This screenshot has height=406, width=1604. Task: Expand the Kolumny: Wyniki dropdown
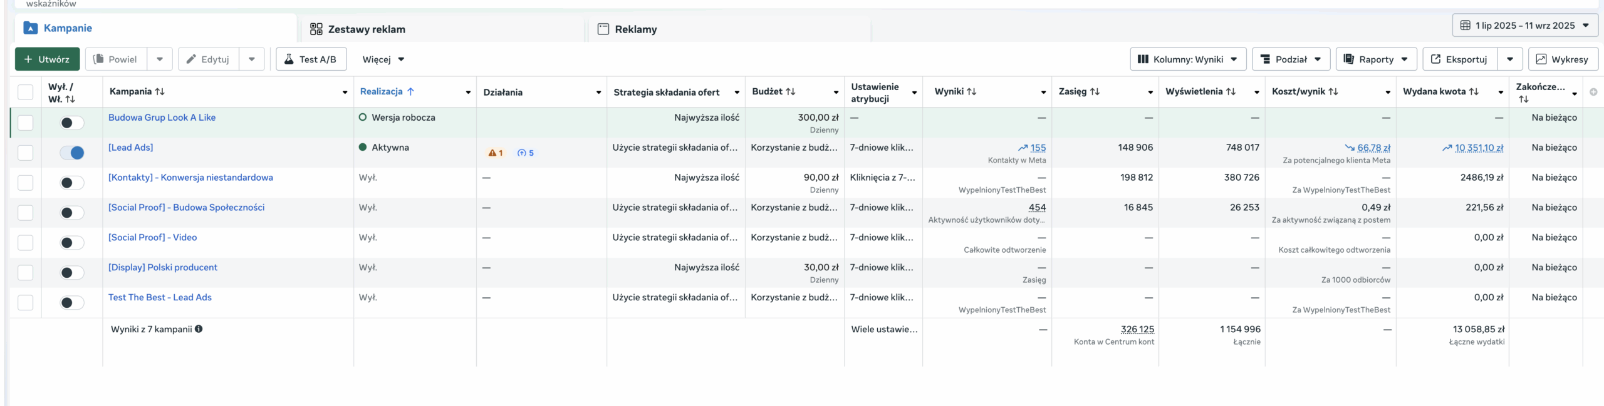pos(1187,59)
